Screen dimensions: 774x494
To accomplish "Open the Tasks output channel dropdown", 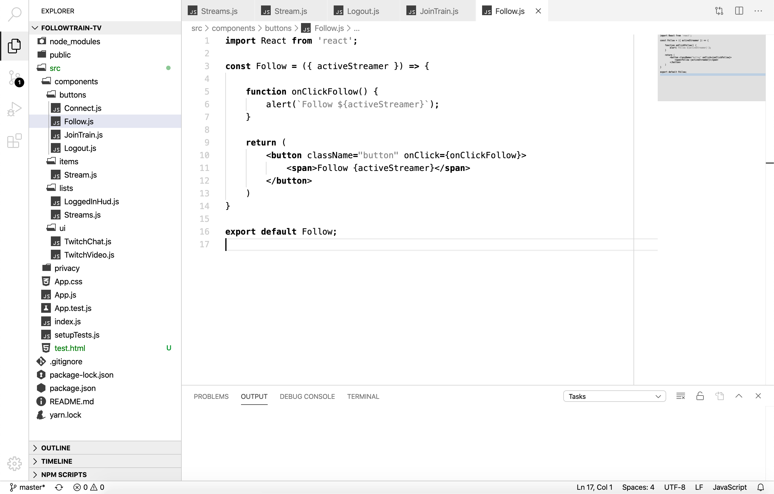I will click(x=614, y=396).
